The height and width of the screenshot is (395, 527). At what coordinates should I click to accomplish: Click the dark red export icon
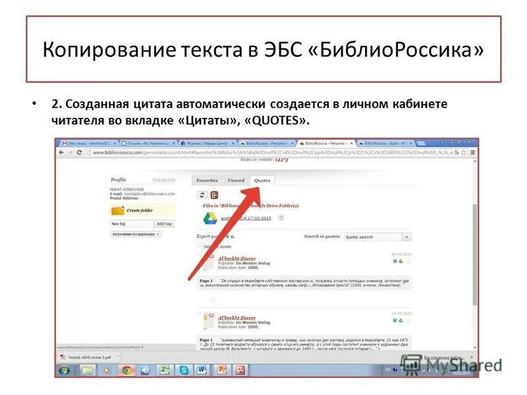click(214, 195)
